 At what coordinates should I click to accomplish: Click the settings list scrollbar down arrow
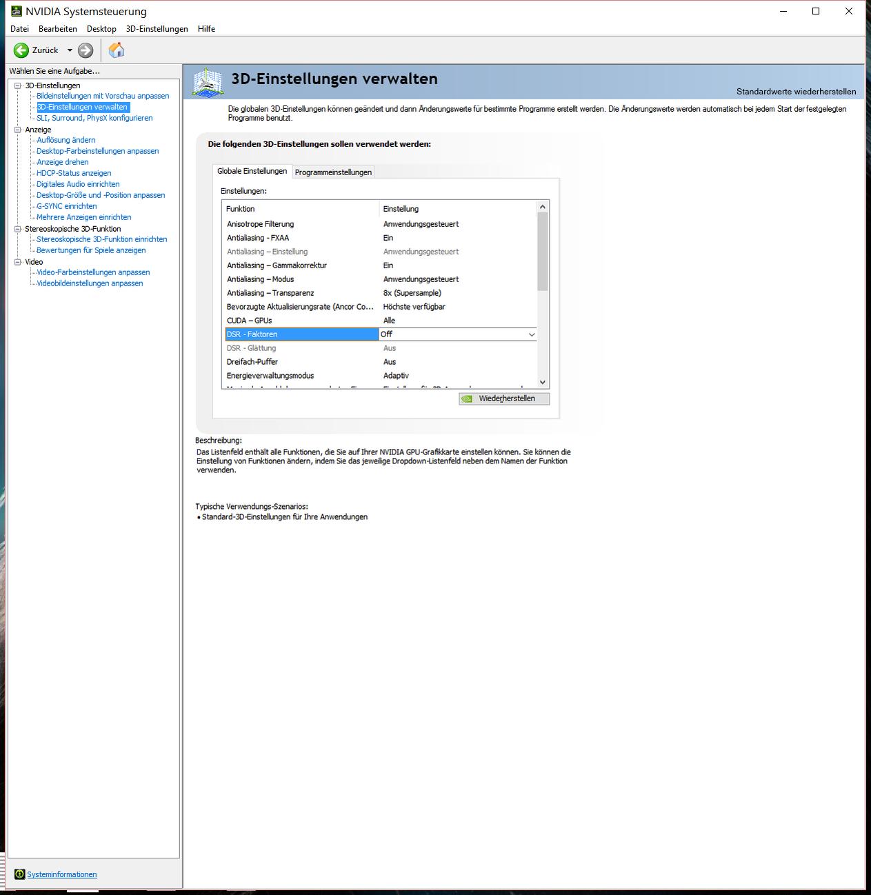[x=542, y=383]
